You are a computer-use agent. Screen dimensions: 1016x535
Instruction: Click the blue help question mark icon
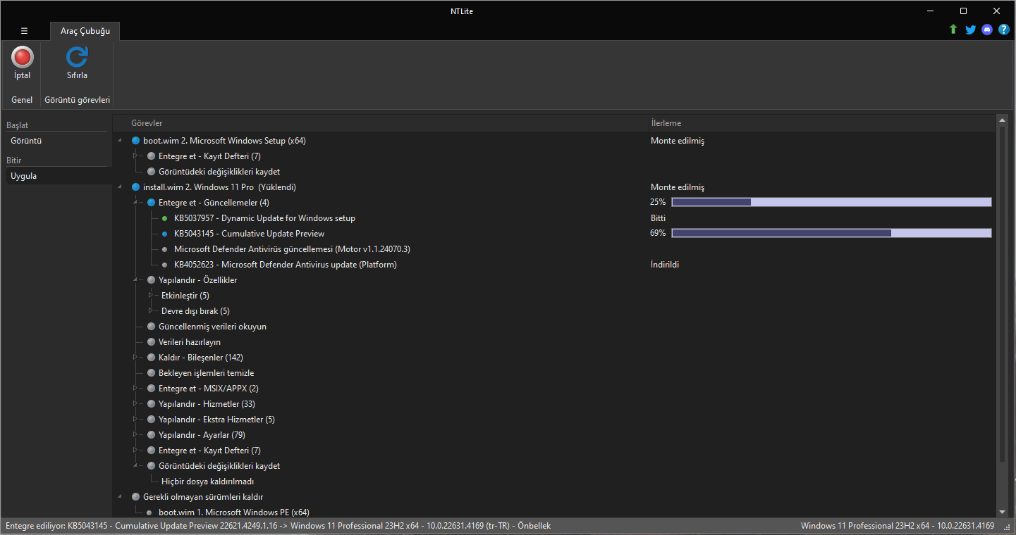click(x=1004, y=30)
